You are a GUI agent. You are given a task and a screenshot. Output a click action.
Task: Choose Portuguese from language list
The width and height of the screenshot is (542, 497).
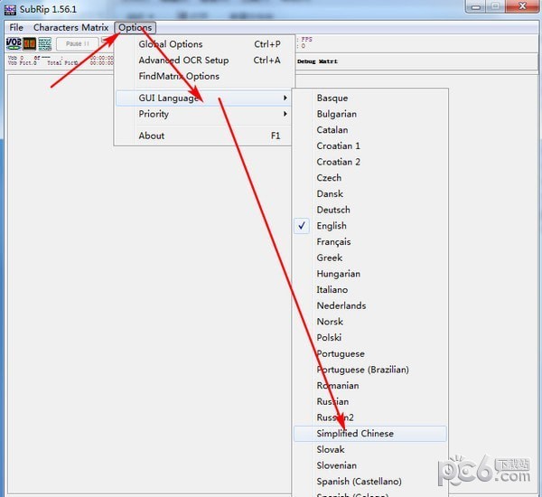pyautogui.click(x=369, y=353)
